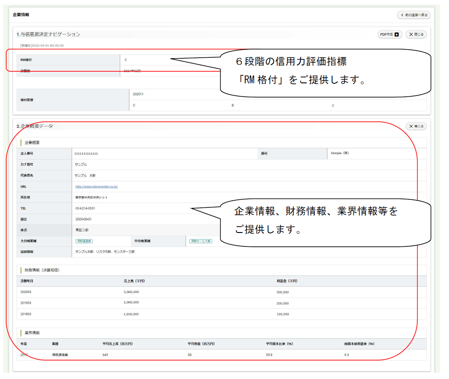Click the TEL number 03-6214-0331
The width and height of the screenshot is (449, 379).
point(85,208)
